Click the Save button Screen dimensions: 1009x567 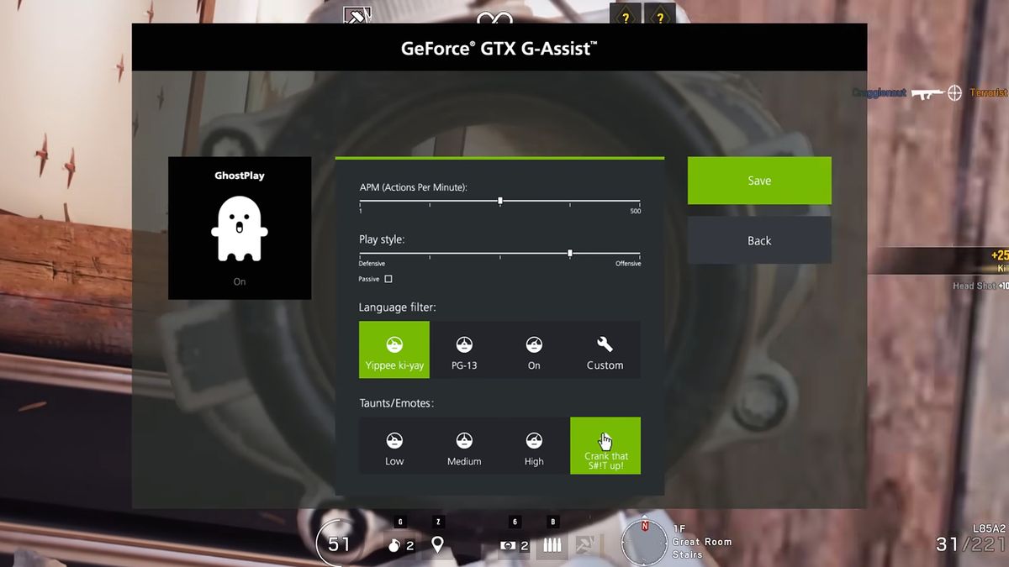point(759,181)
